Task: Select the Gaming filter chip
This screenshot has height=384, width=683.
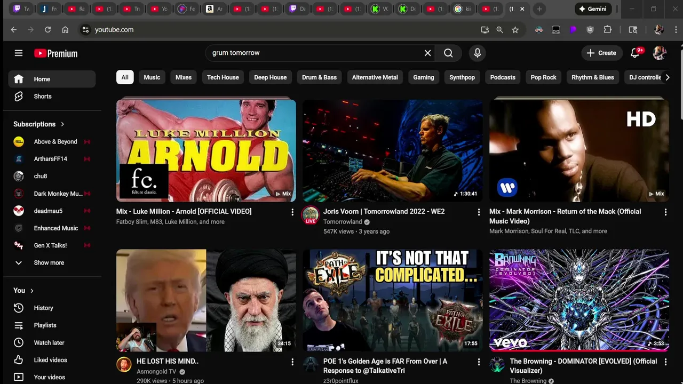Action: coord(424,77)
